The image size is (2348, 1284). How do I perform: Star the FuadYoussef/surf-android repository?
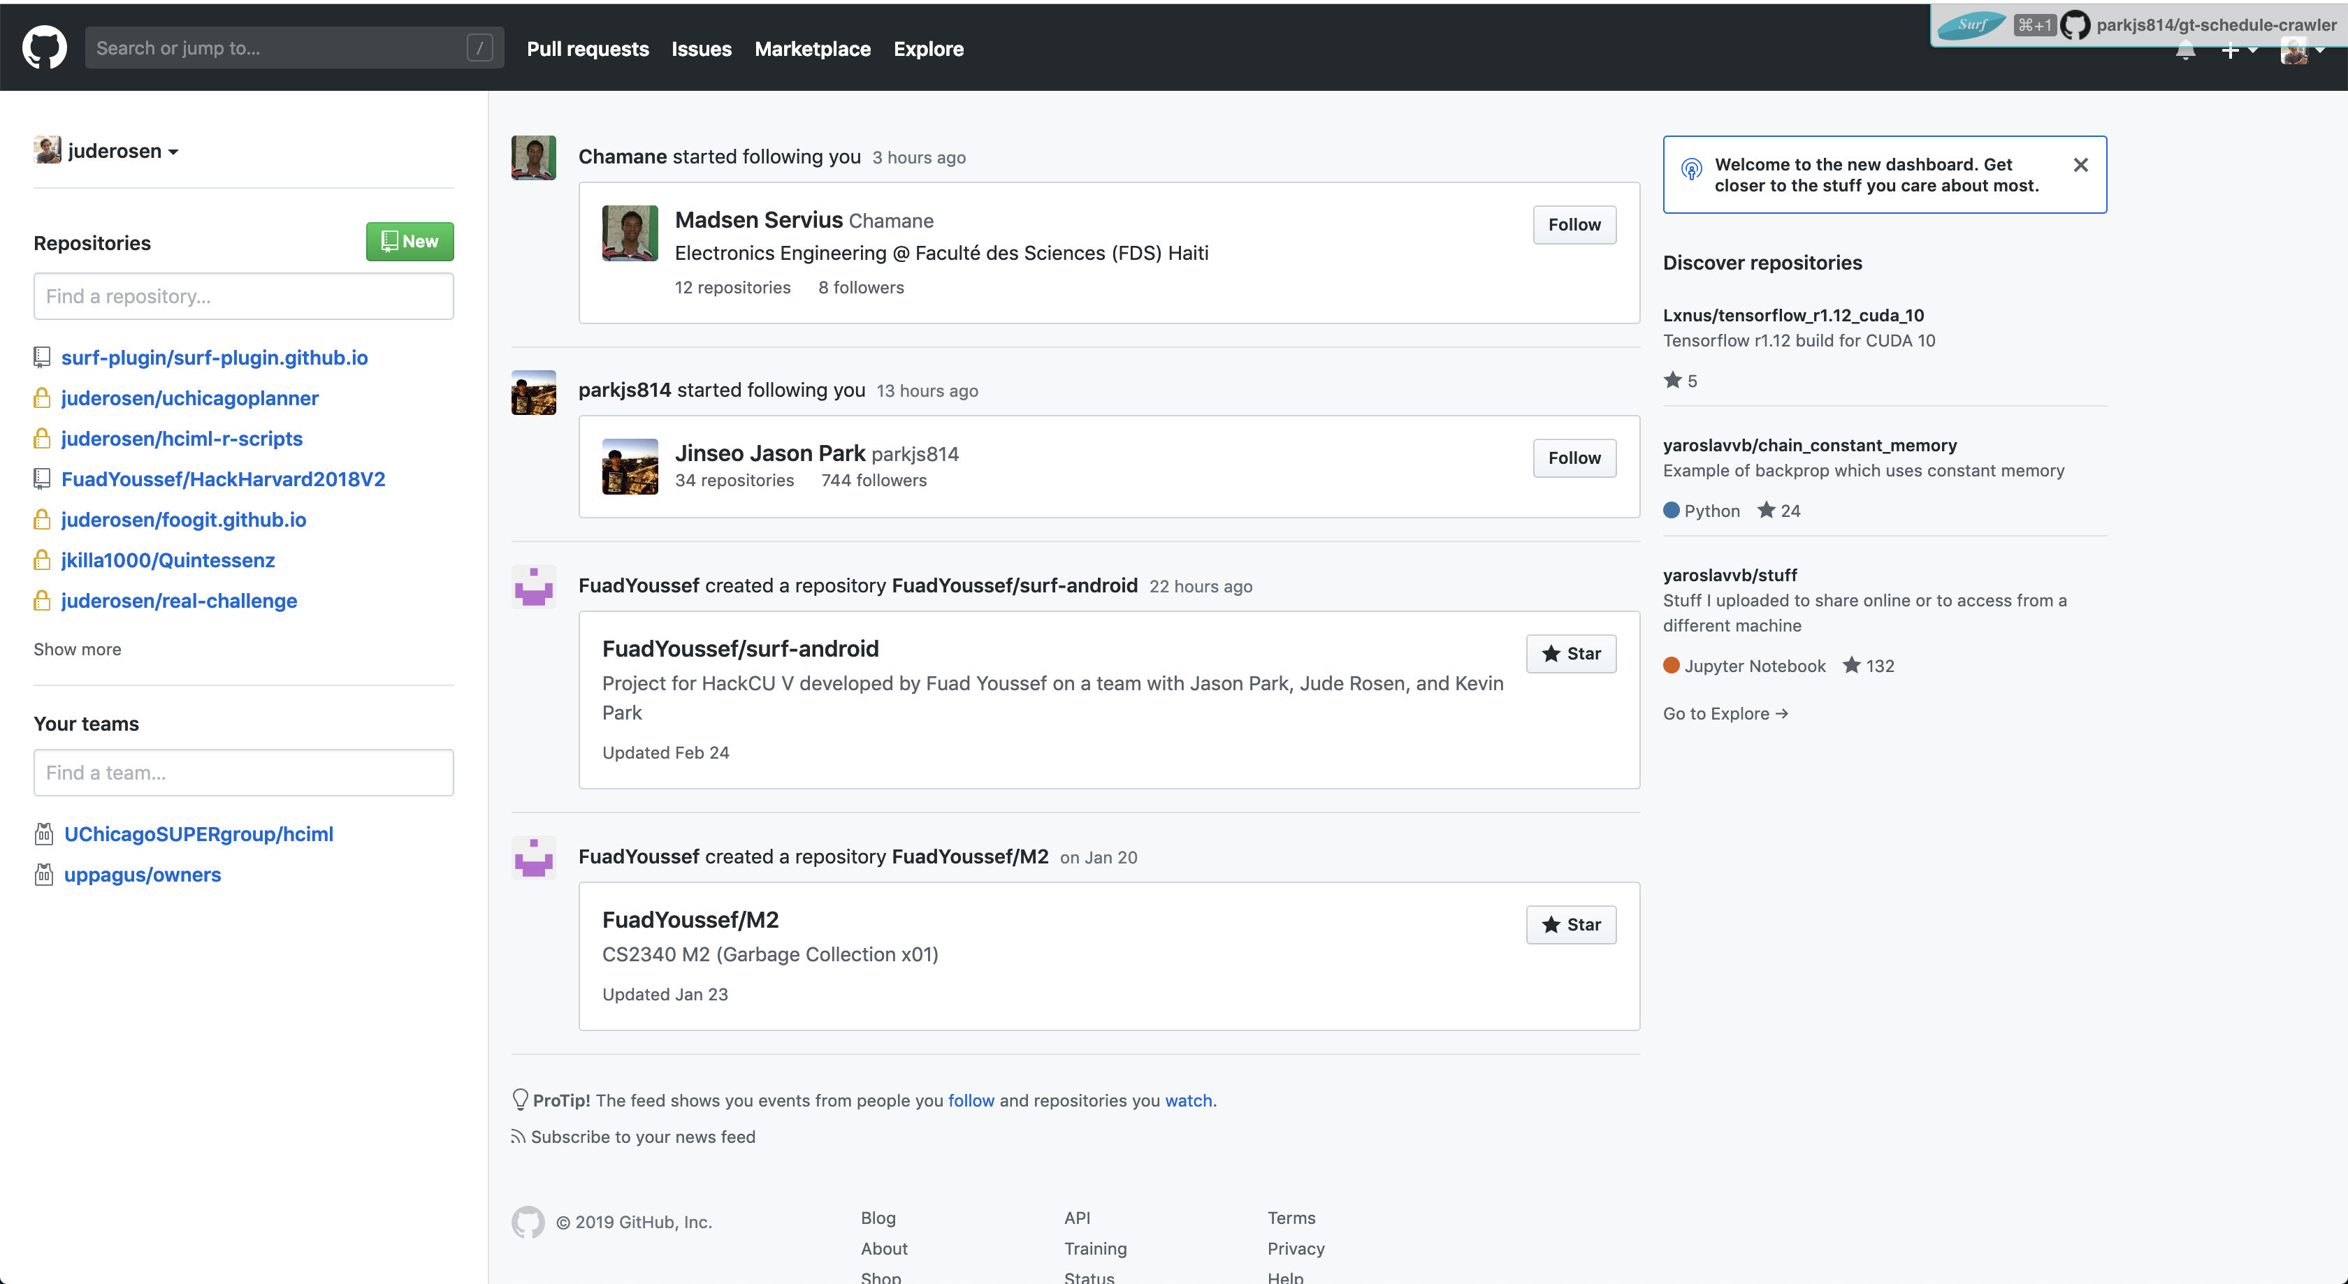point(1570,653)
